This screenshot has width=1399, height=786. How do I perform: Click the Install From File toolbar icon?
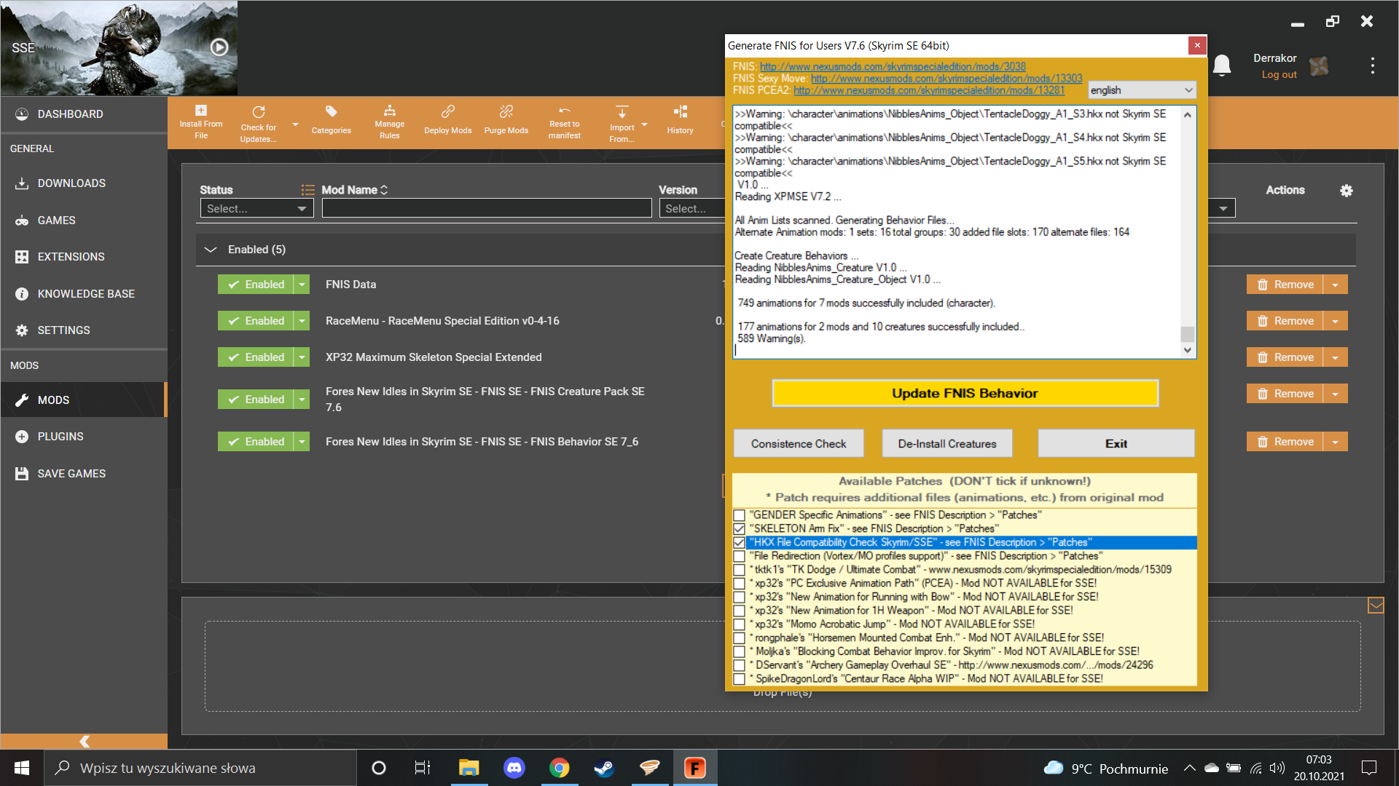point(201,111)
